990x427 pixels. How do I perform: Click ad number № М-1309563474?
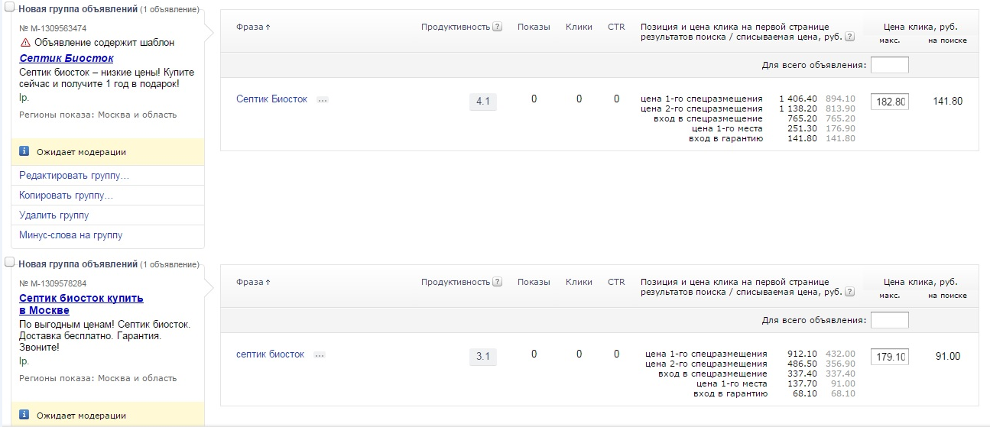coord(53,28)
